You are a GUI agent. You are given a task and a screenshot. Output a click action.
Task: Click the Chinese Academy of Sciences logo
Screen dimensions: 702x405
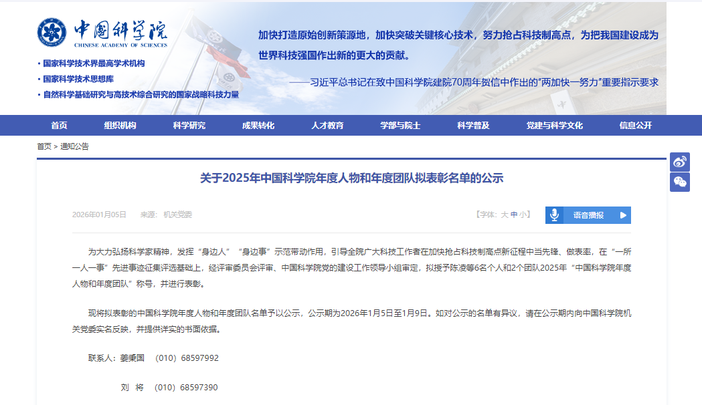tap(102, 32)
